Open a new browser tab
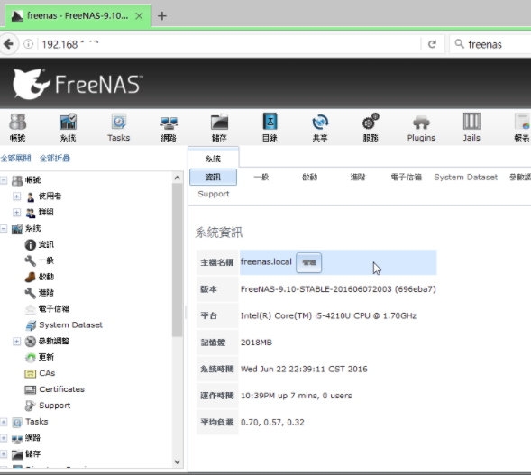531x475 pixels. click(x=162, y=16)
